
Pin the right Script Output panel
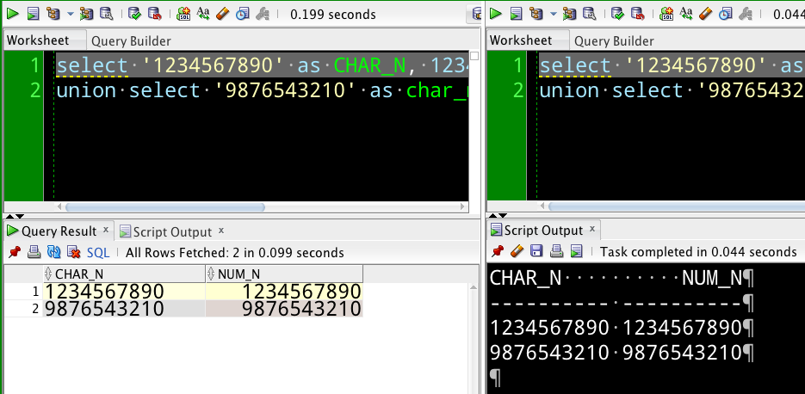pyautogui.click(x=496, y=252)
